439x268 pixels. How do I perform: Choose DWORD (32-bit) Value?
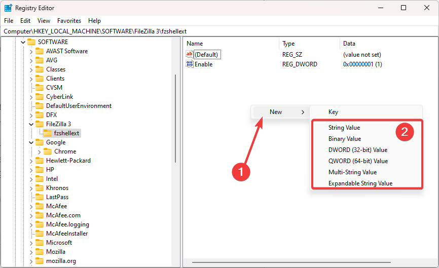[358, 150]
